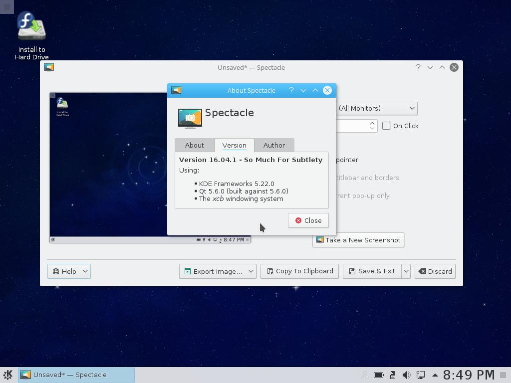Open the network connections tray icon
The width and height of the screenshot is (511, 383).
pyautogui.click(x=420, y=375)
